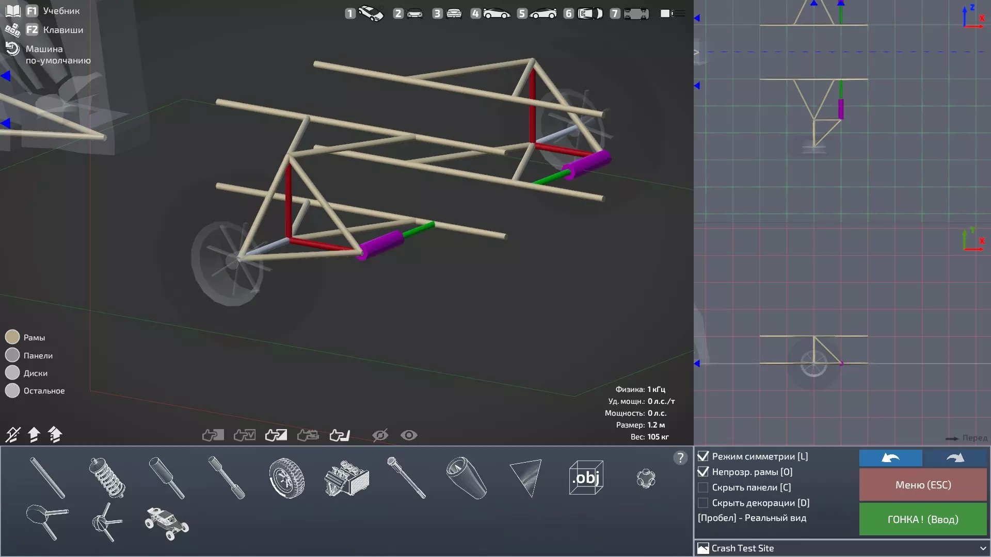Open the question mark help icon
Image resolution: width=991 pixels, height=557 pixels.
click(680, 457)
